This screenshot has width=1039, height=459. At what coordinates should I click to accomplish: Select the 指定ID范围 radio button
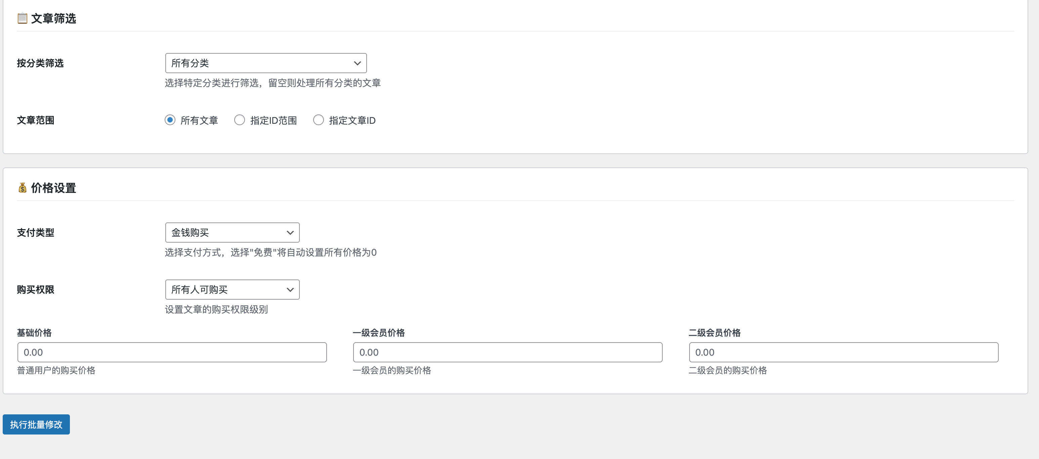click(x=240, y=119)
